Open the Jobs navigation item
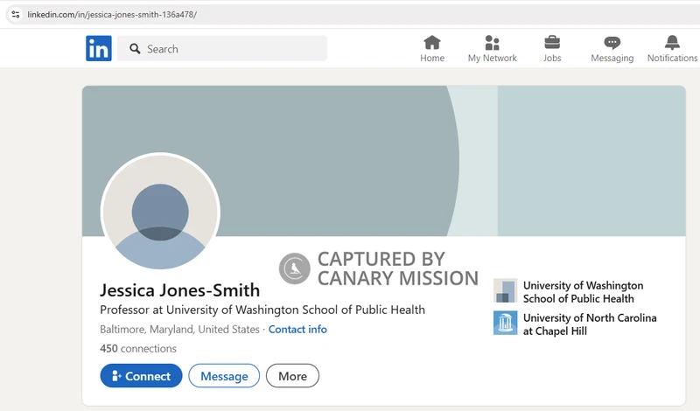700x411 pixels. coord(552,49)
